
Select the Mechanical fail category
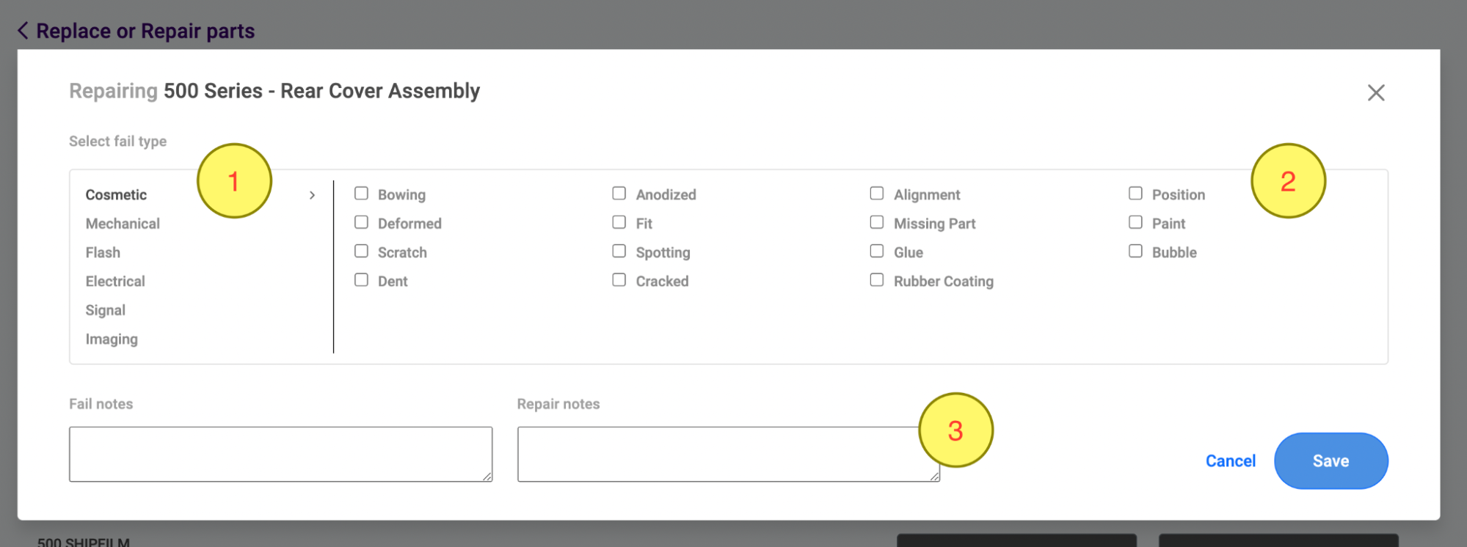(123, 224)
